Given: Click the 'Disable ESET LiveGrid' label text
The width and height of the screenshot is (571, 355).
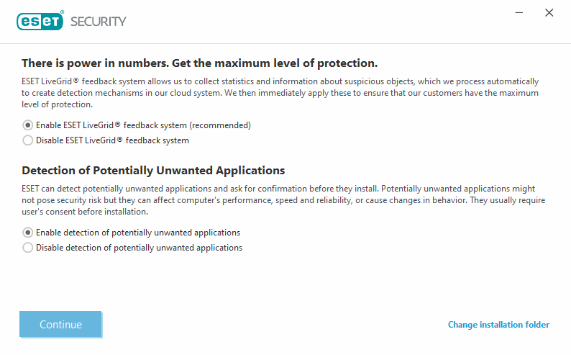Looking at the screenshot, I should (x=112, y=140).
